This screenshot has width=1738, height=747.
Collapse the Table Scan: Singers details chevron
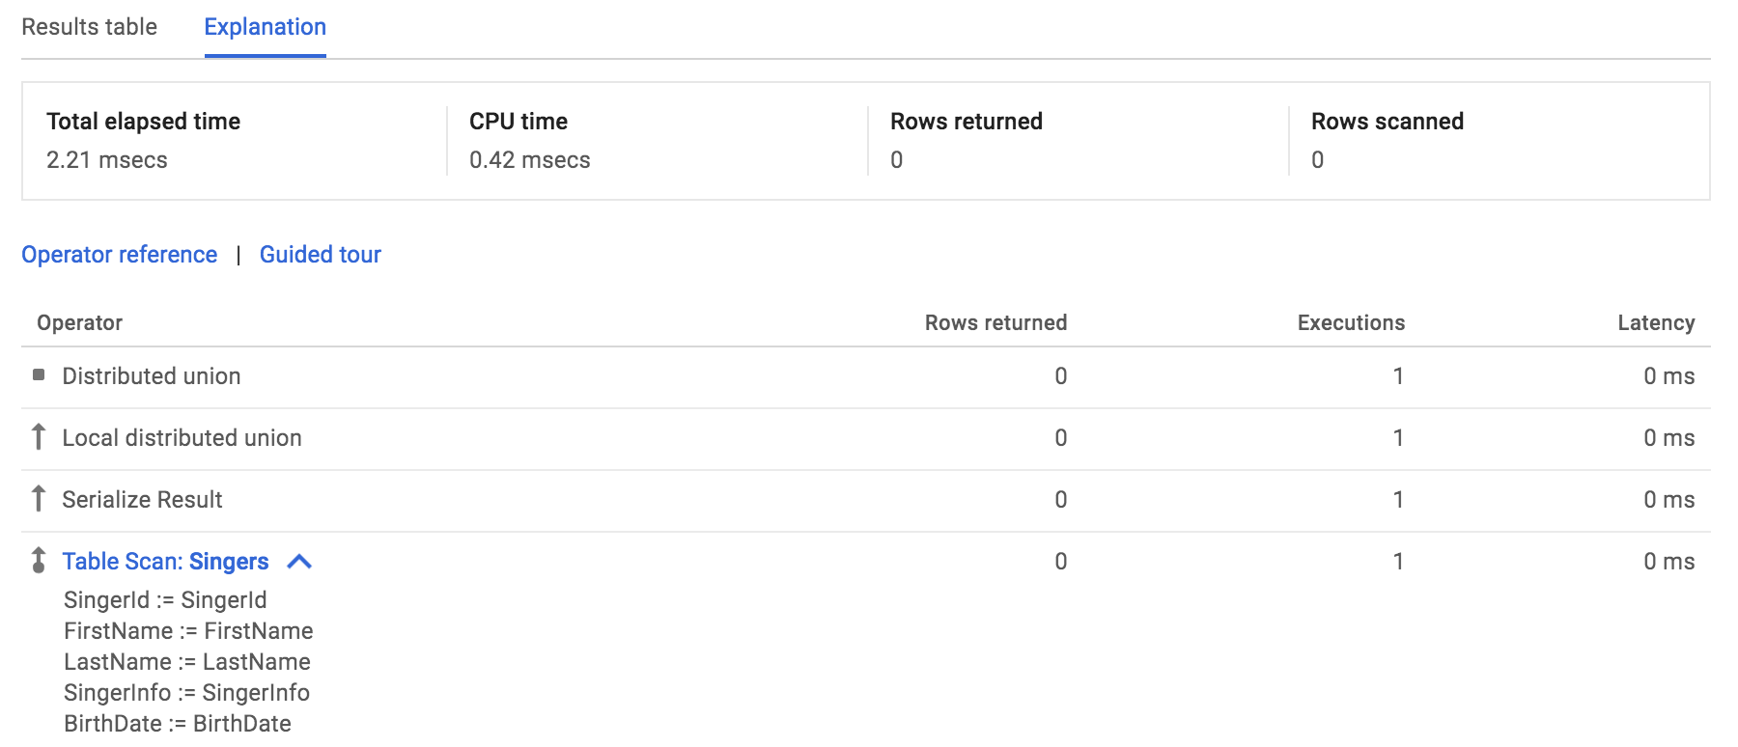pos(299,562)
